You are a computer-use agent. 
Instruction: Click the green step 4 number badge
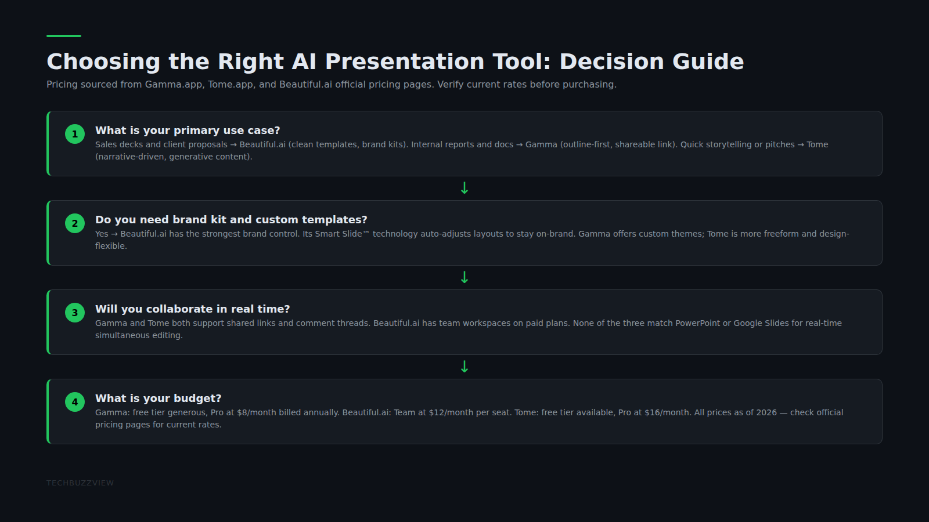[x=75, y=402]
